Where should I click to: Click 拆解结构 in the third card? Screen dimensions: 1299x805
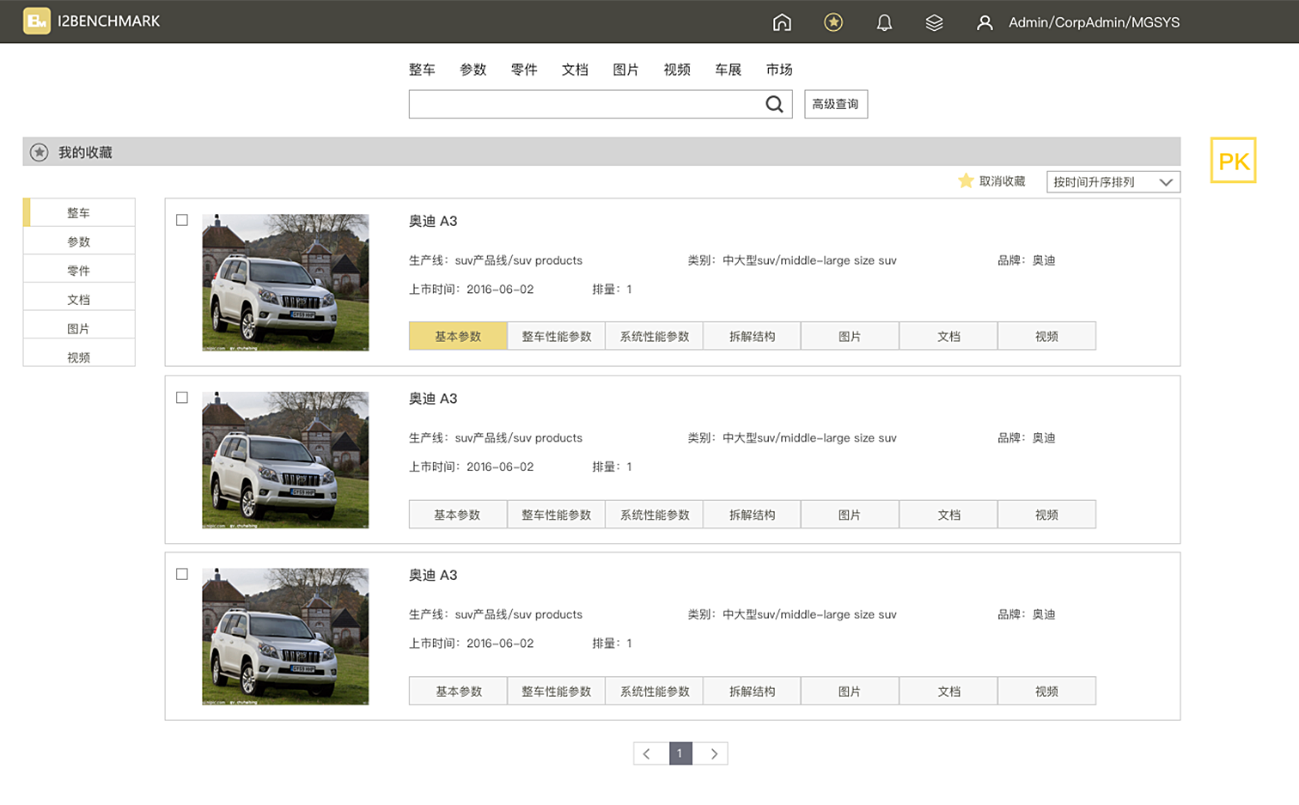(752, 691)
